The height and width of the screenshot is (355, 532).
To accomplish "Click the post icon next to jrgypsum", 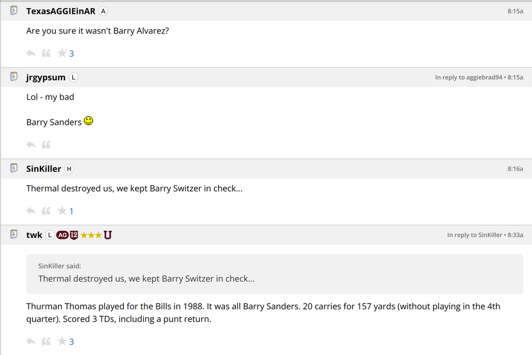I will (14, 77).
